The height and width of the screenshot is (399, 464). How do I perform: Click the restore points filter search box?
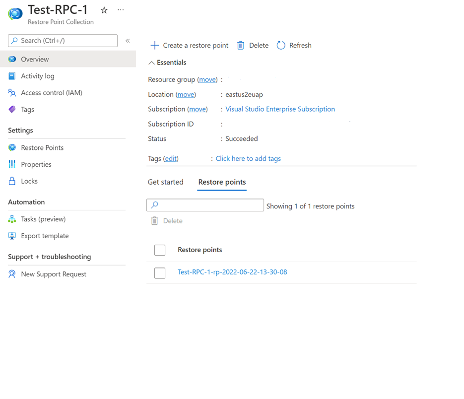(x=205, y=205)
